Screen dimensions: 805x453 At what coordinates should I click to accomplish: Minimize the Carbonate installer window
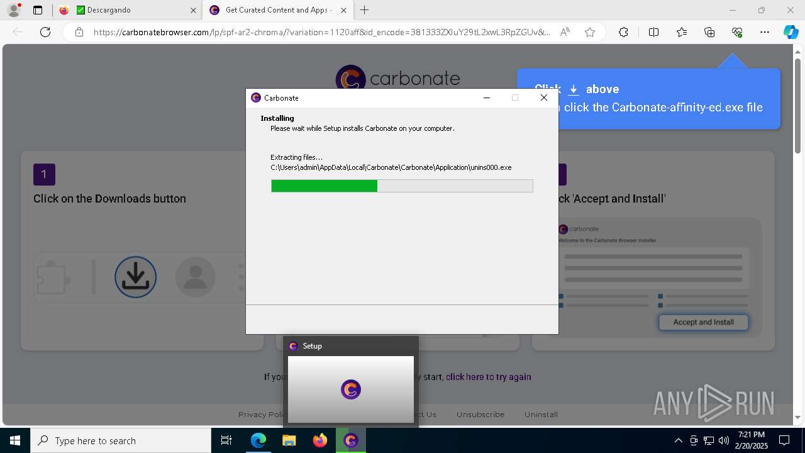pos(486,98)
